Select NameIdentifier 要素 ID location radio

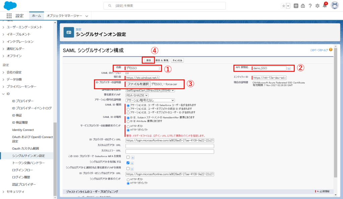click(x=128, y=118)
